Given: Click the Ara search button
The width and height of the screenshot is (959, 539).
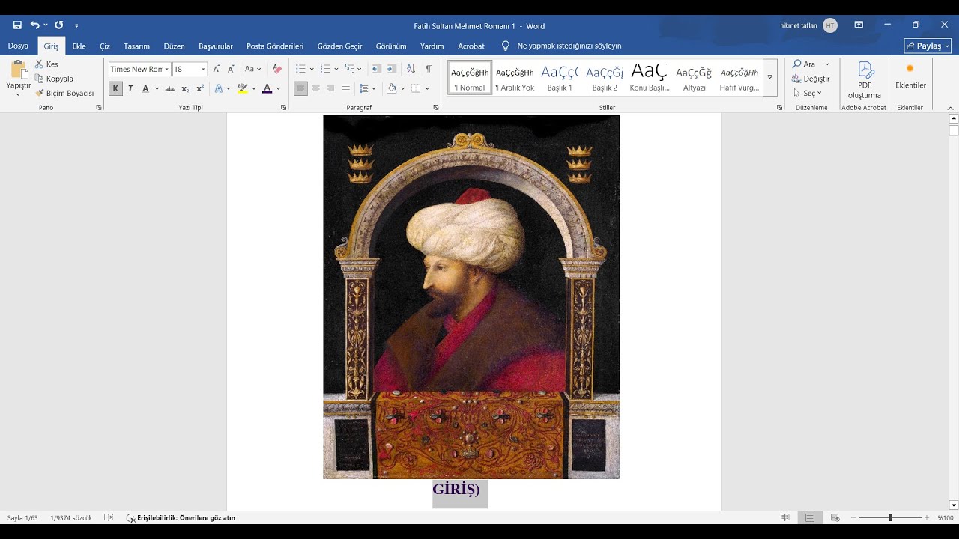Looking at the screenshot, I should [x=804, y=64].
